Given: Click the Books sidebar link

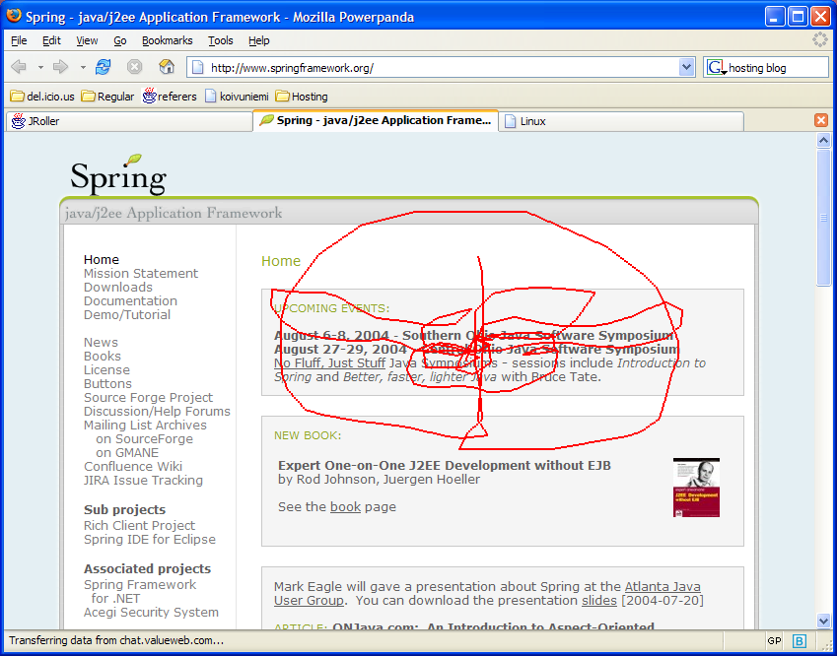Looking at the screenshot, I should coord(103,357).
